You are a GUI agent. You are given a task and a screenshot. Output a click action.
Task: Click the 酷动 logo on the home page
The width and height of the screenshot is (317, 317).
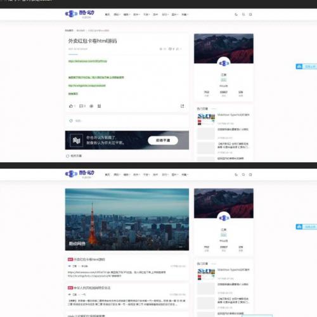(x=80, y=174)
